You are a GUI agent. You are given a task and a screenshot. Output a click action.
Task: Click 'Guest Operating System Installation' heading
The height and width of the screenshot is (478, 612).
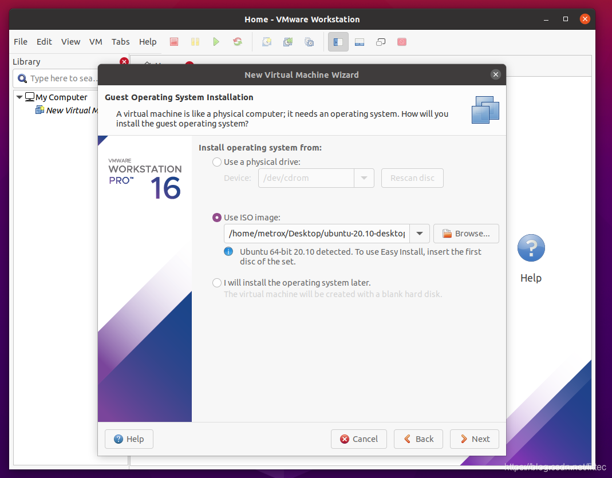click(179, 97)
